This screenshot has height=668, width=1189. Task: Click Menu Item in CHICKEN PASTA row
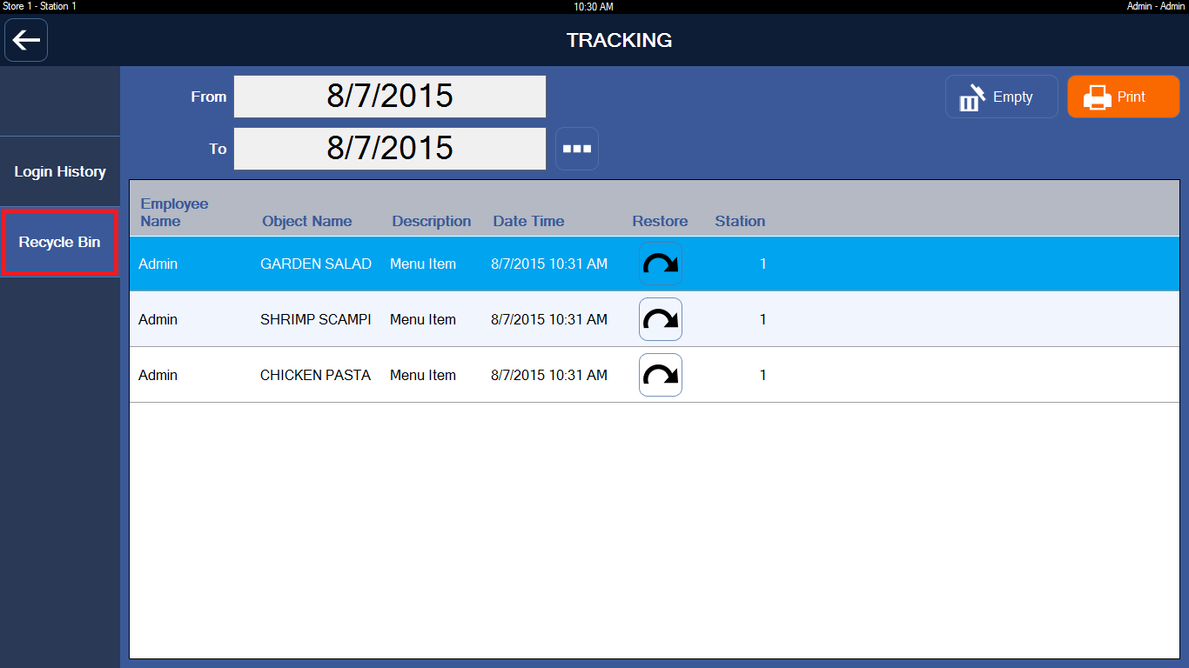coord(423,375)
